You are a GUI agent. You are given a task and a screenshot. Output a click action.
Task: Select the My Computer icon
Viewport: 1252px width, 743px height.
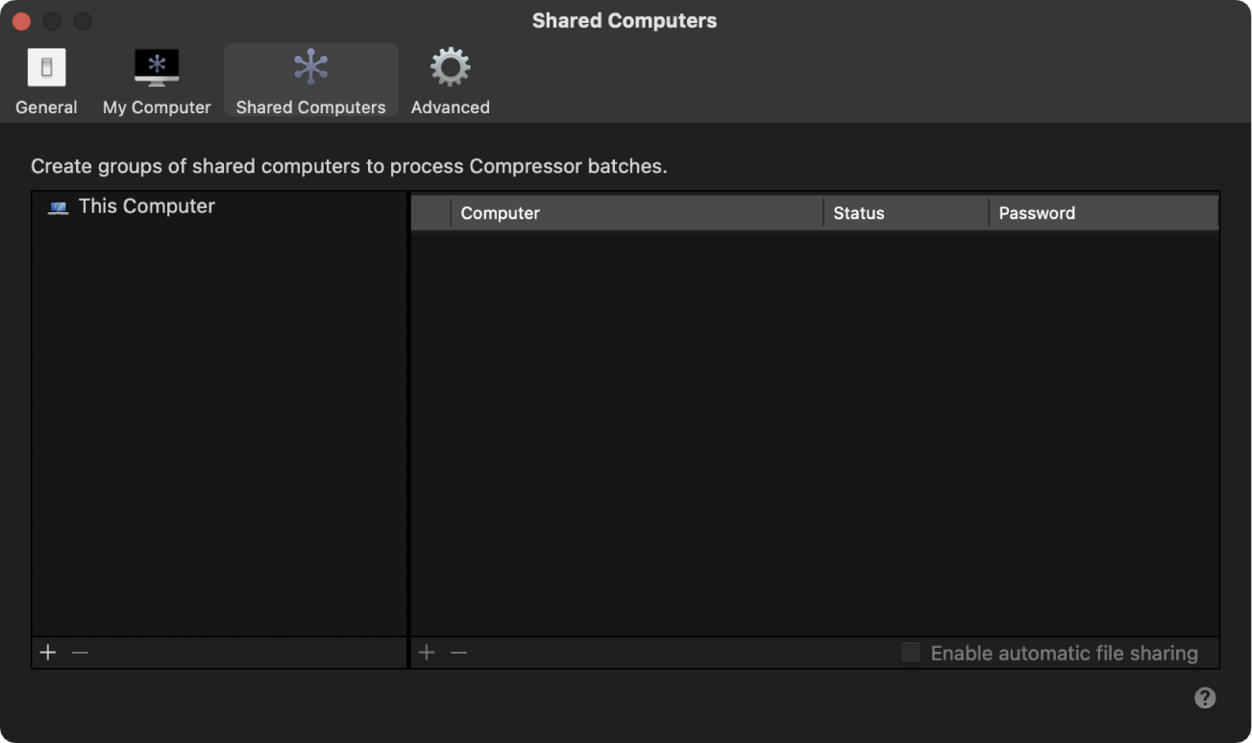pyautogui.click(x=156, y=67)
